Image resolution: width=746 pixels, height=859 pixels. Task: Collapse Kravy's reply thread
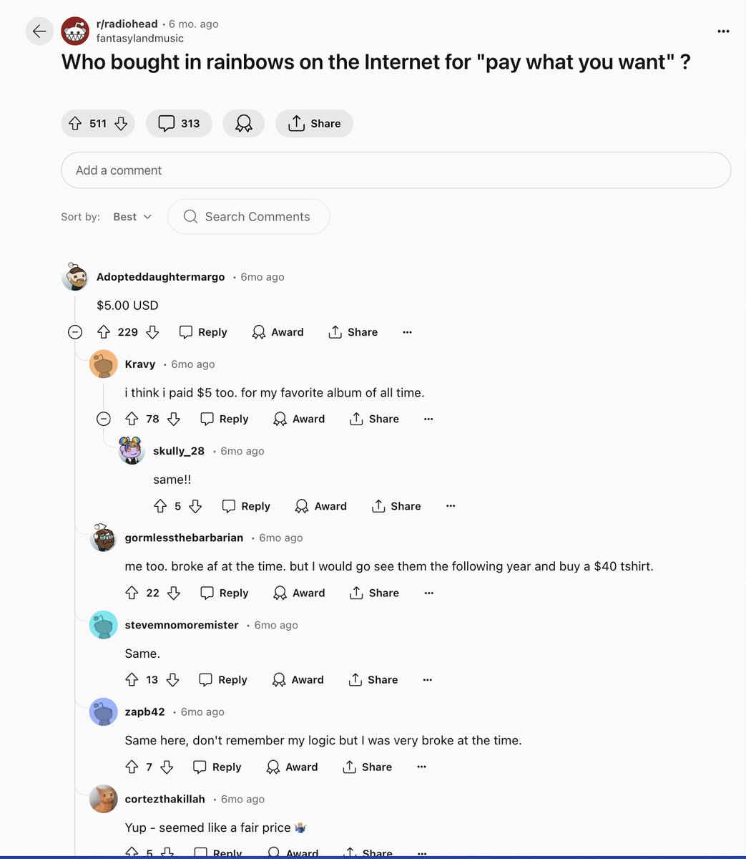pyautogui.click(x=104, y=419)
